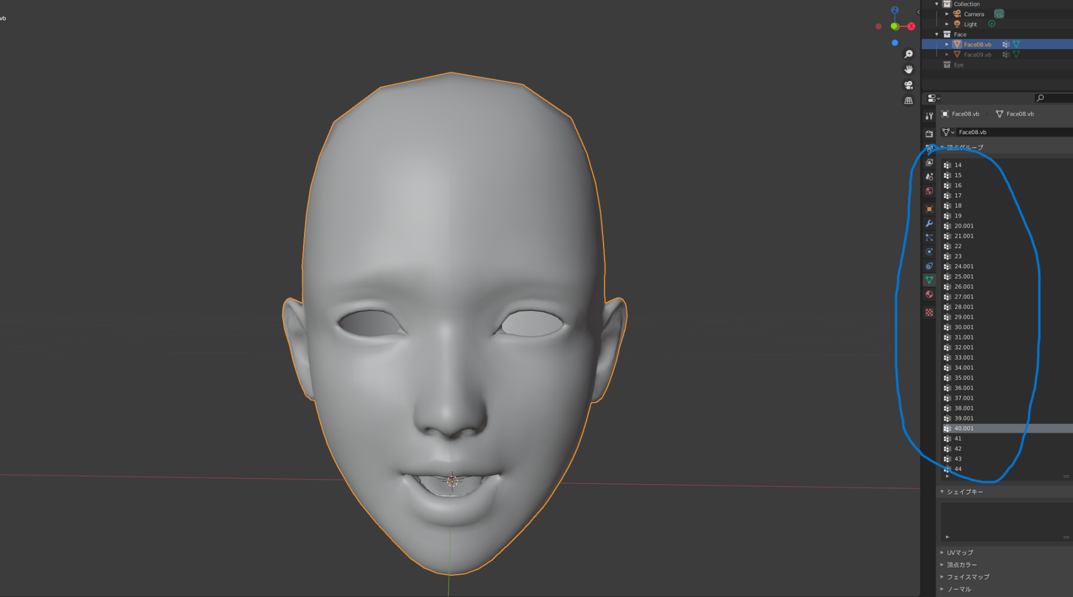Open the Texture properties checker tab
This screenshot has width=1073, height=597.
(x=929, y=312)
